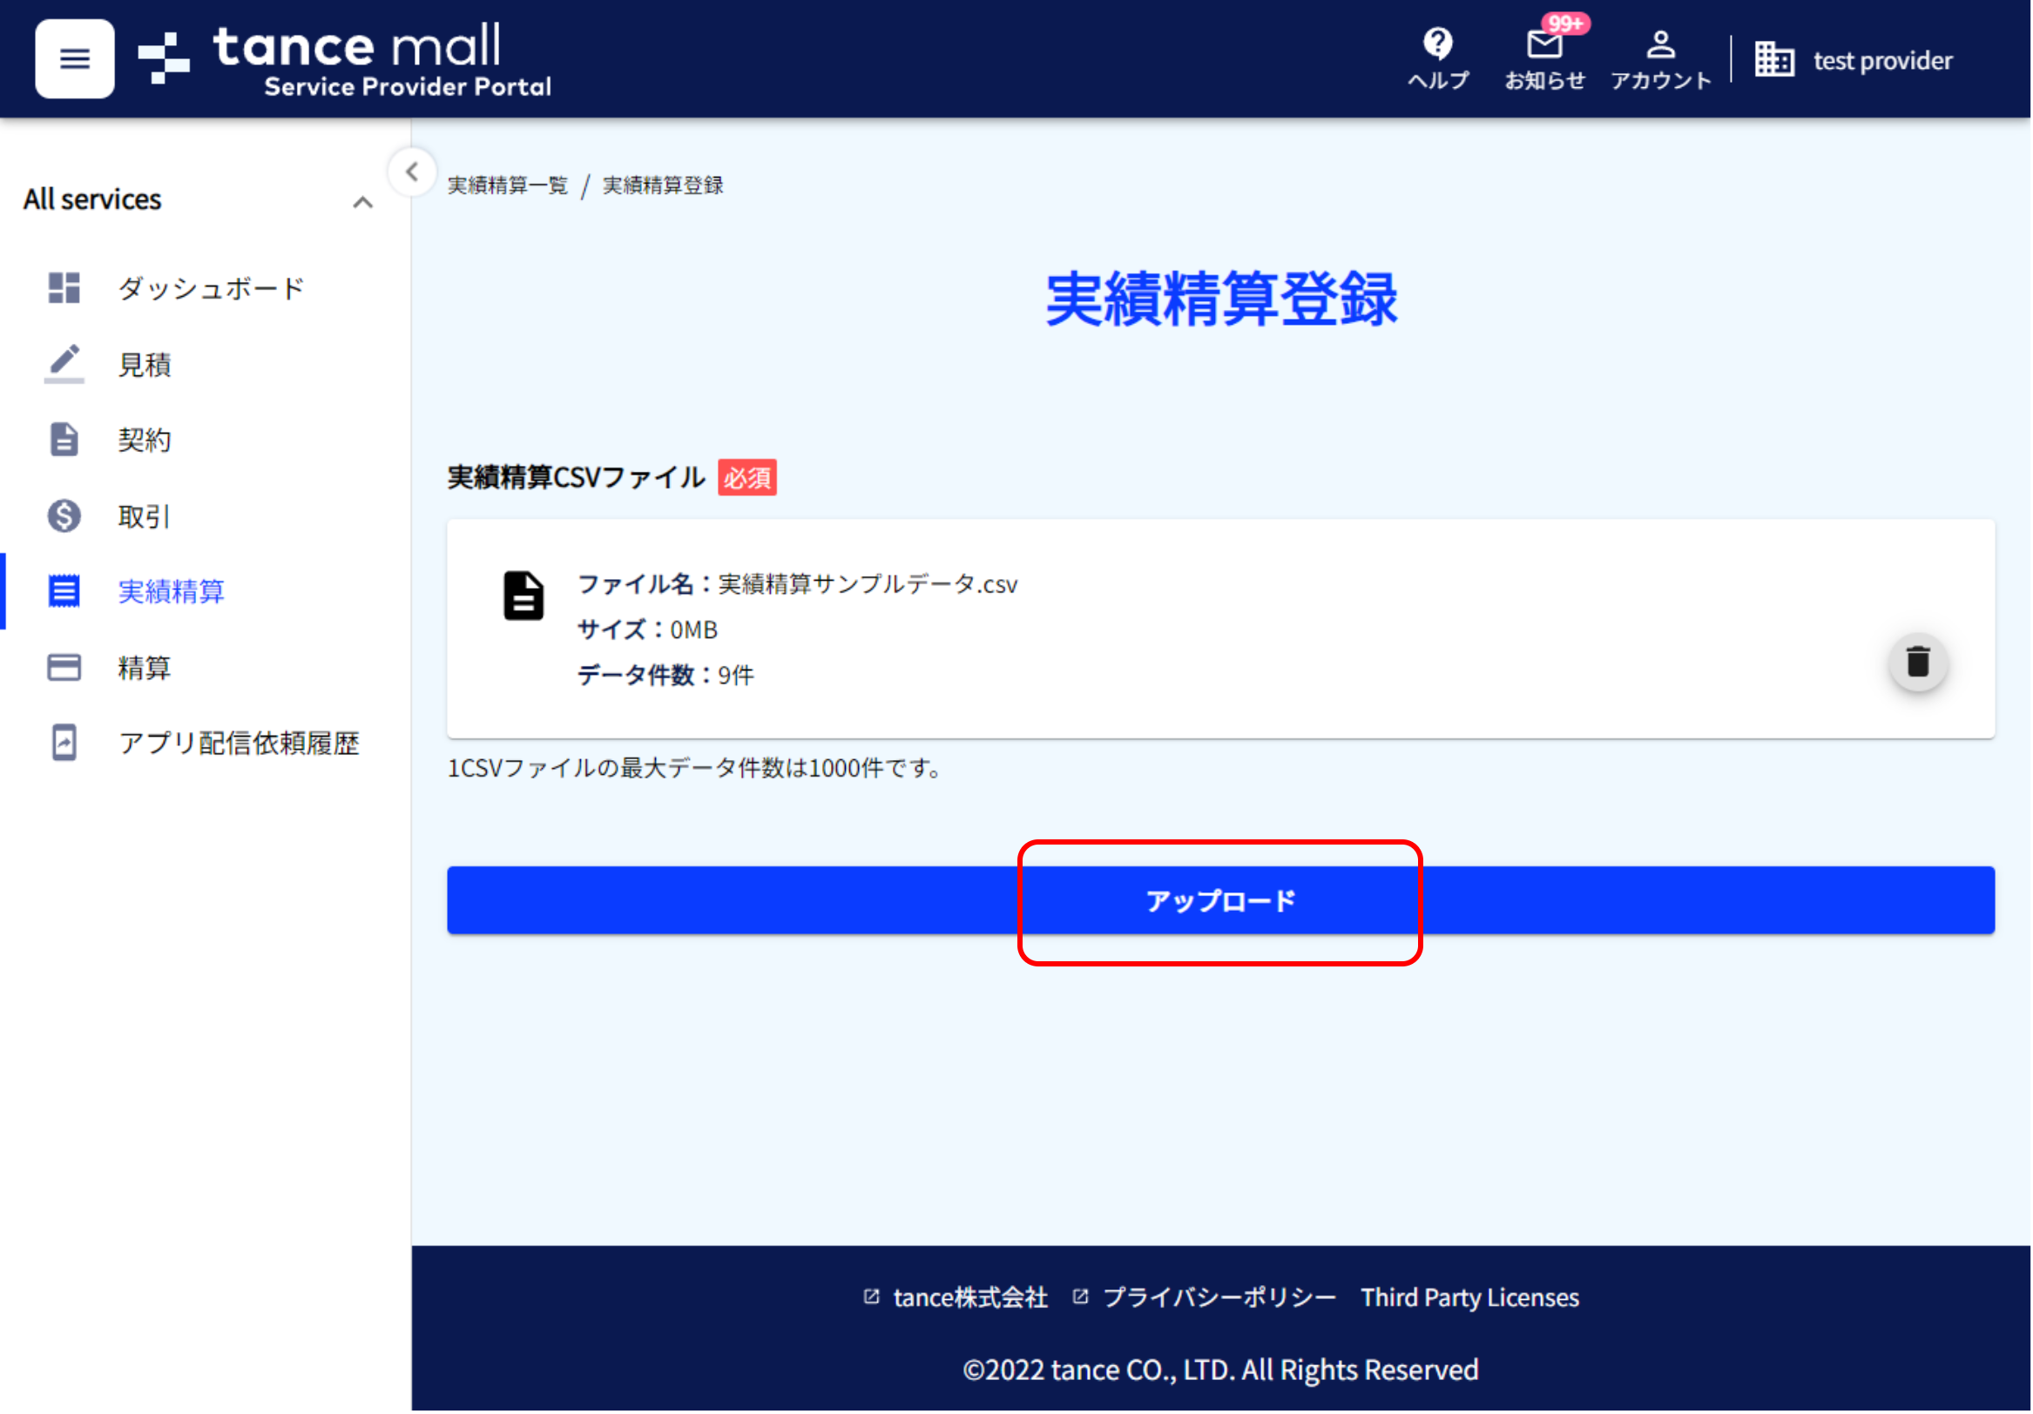2033x1414 pixels.
Task: Click the 実績精算 receipt icon
Action: [x=64, y=591]
